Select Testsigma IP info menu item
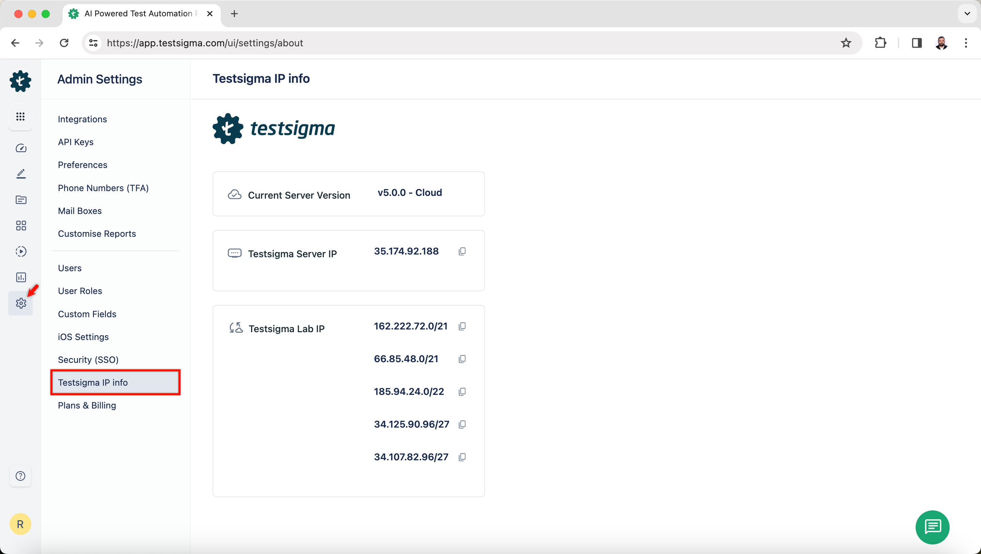The image size is (981, 554). point(115,383)
